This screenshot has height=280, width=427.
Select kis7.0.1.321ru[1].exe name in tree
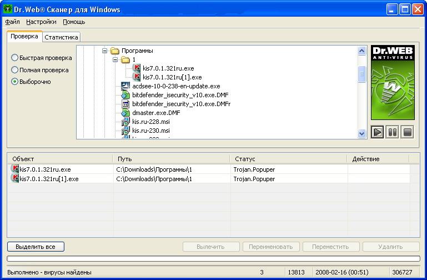[172, 77]
